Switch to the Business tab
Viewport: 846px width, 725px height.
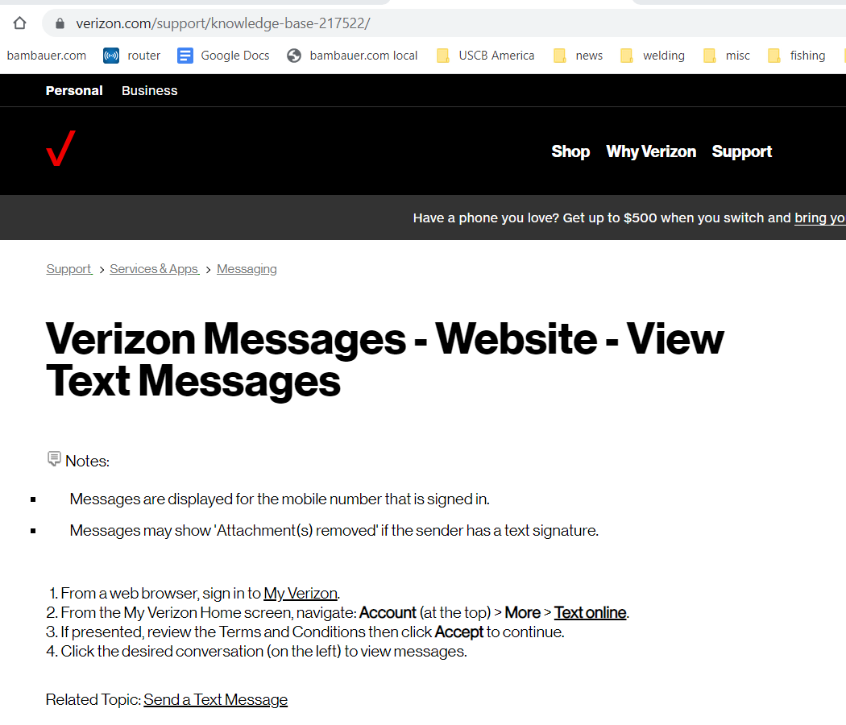point(149,90)
